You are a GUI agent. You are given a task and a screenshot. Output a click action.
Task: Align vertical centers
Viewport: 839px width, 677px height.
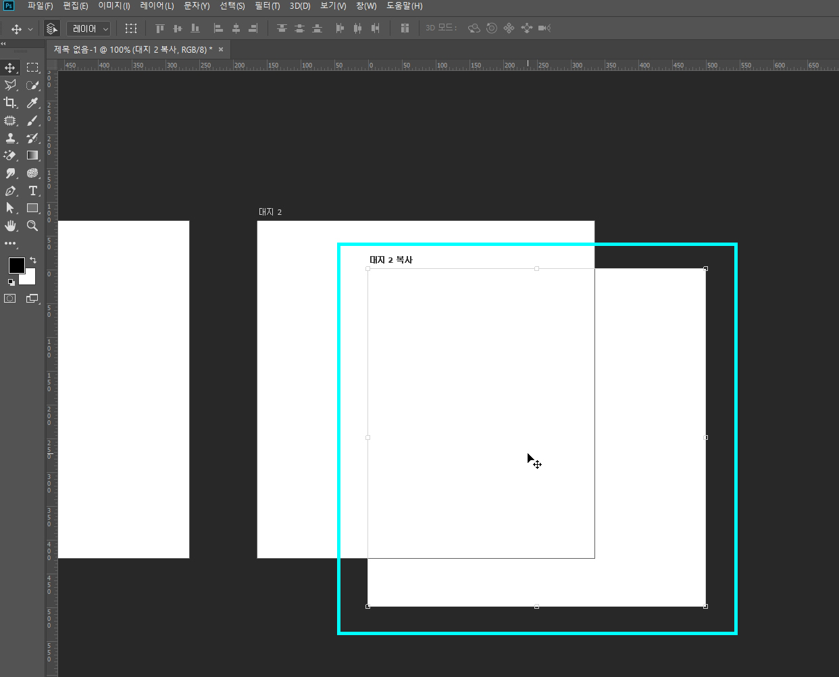(178, 28)
